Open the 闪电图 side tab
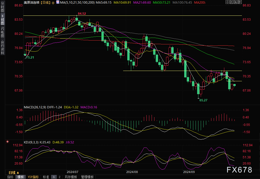 click(x=2, y=32)
